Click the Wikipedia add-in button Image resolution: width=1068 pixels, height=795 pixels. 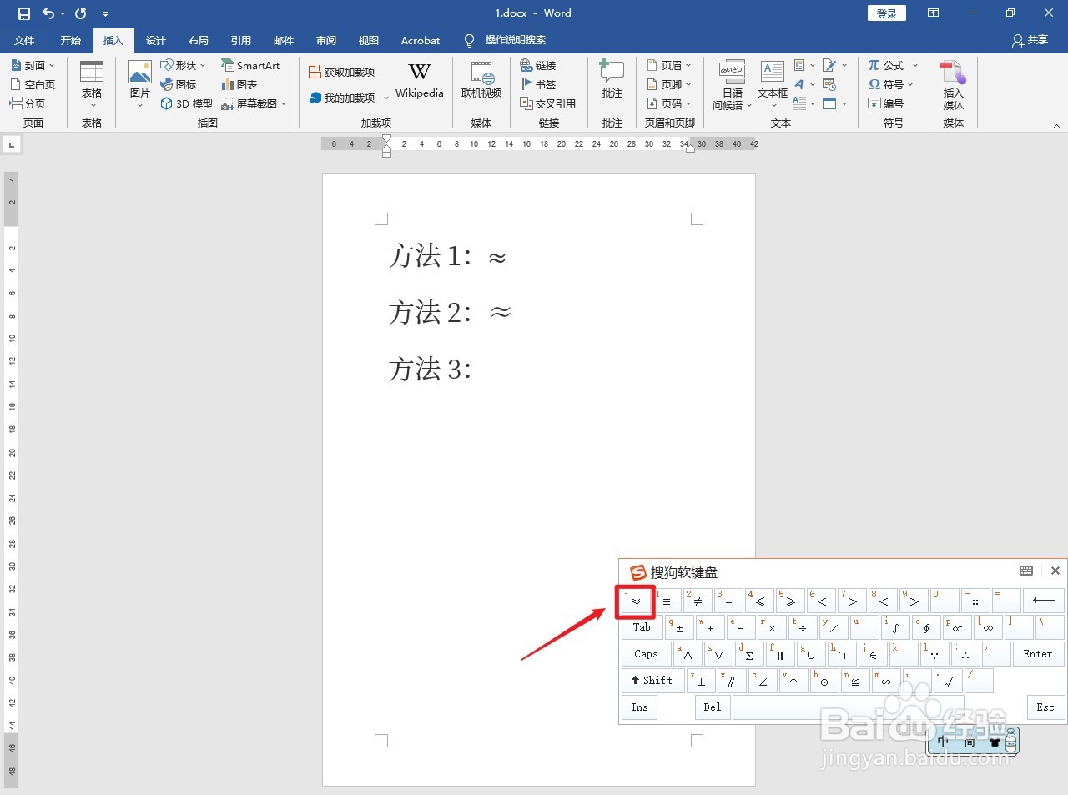pyautogui.click(x=420, y=81)
